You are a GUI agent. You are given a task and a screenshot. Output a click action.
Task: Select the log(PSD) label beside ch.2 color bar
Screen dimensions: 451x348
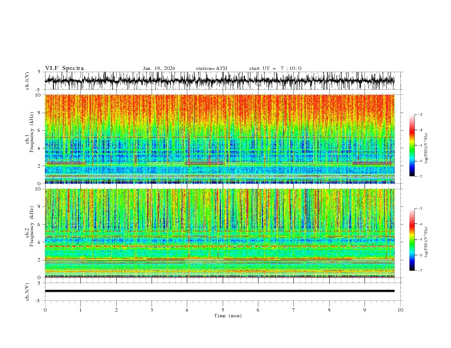[x=427, y=242]
